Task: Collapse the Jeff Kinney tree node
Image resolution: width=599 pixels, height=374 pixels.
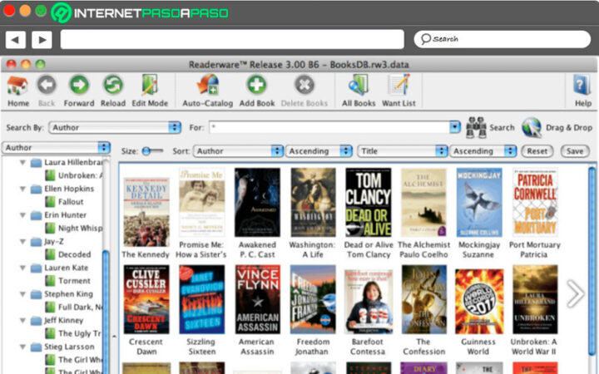Action: tap(22, 321)
